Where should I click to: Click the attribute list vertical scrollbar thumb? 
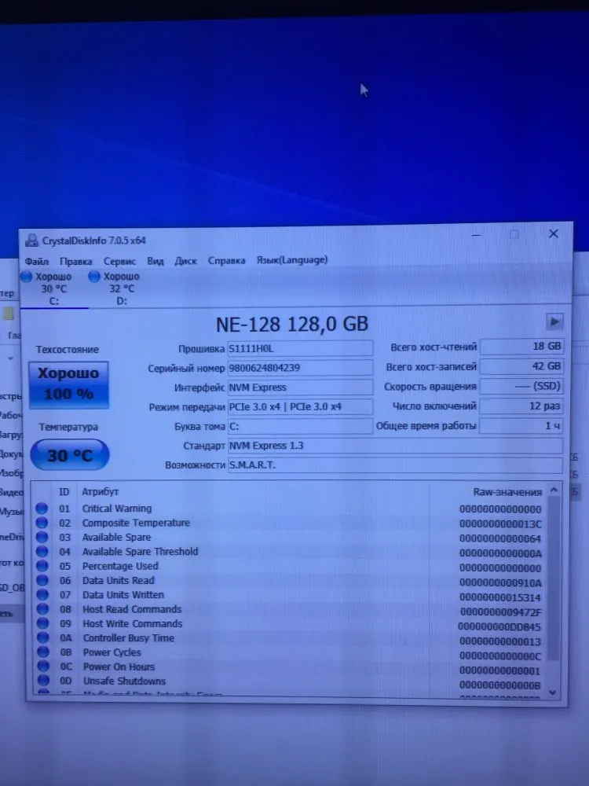pyautogui.click(x=554, y=579)
